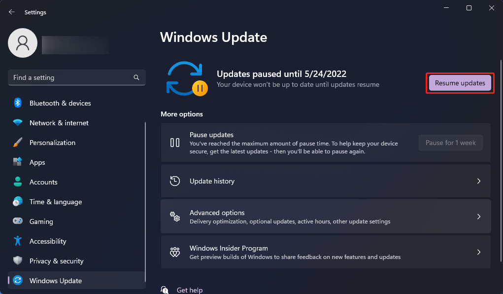Open Accessibility settings
This screenshot has width=503, height=294.
(18, 241)
